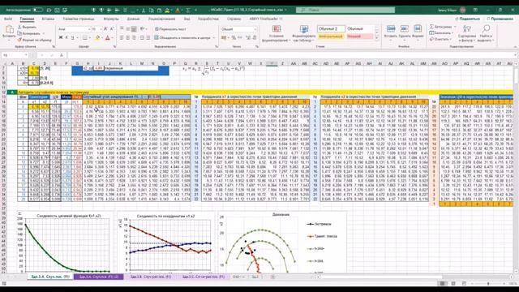Open the View (Вид) tab
Screen dimensions: 519x292
coord(187,19)
